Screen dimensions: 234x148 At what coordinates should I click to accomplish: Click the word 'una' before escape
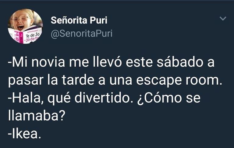121,81
